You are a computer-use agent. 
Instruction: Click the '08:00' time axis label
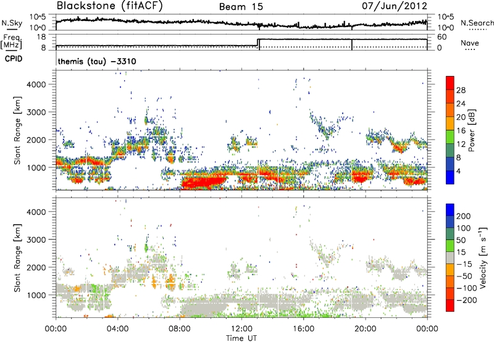point(180,329)
